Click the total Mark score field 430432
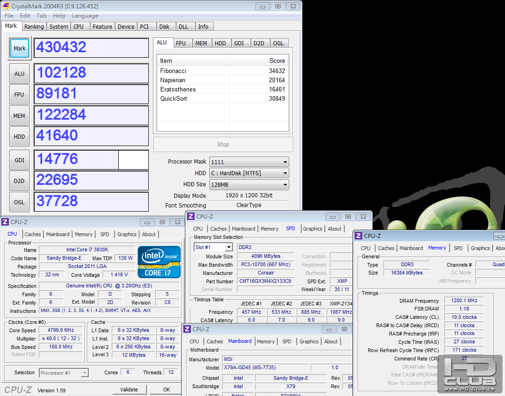Image resolution: width=505 pixels, height=396 pixels. click(x=91, y=48)
